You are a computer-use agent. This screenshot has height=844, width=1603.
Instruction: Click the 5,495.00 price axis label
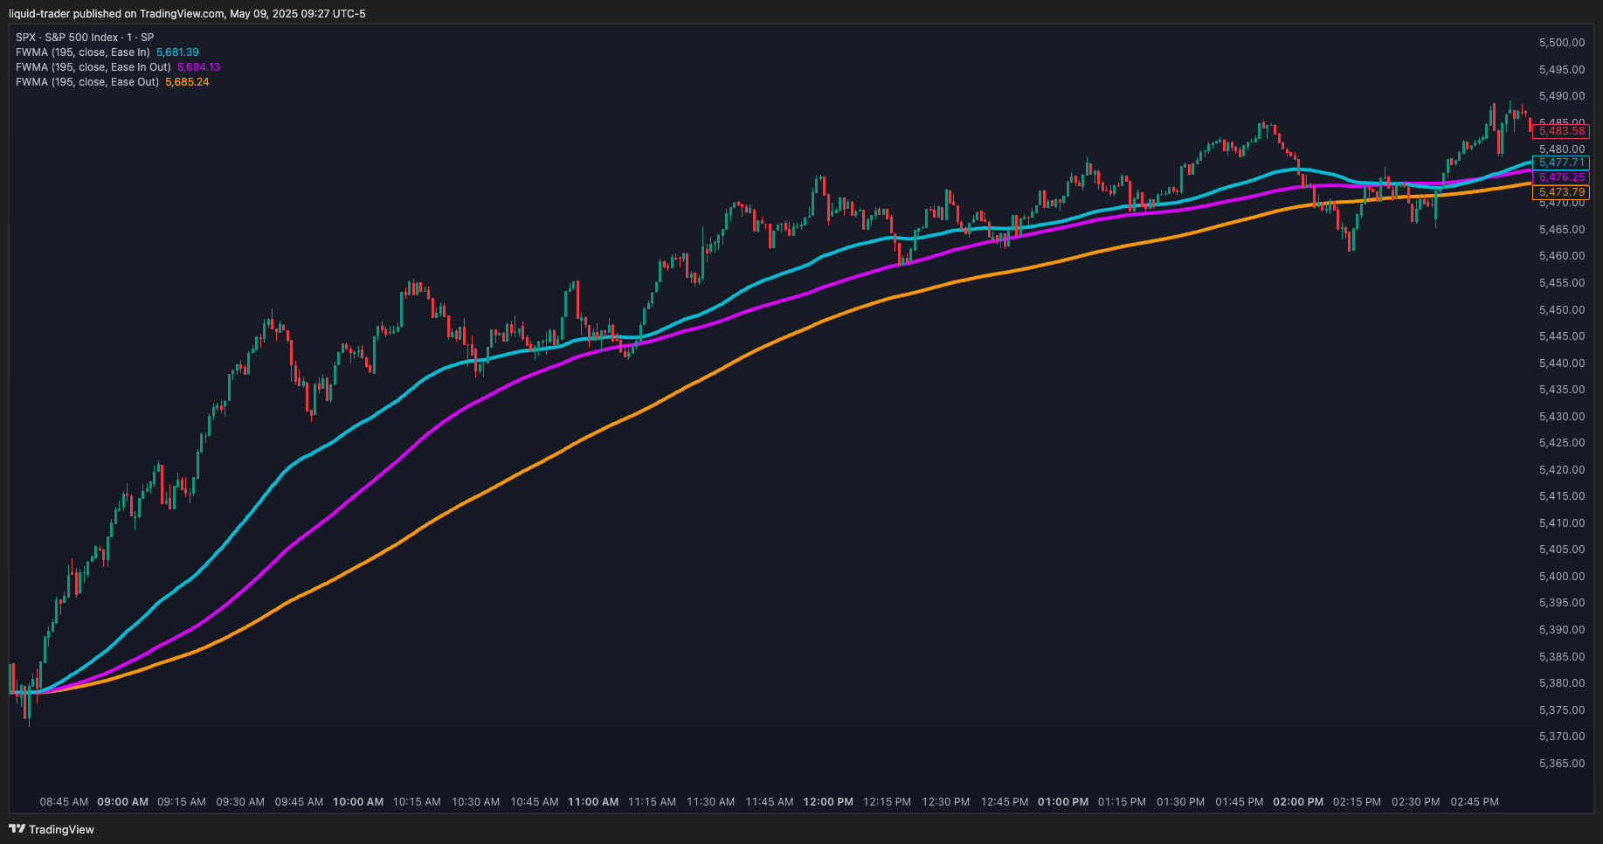coord(1562,70)
